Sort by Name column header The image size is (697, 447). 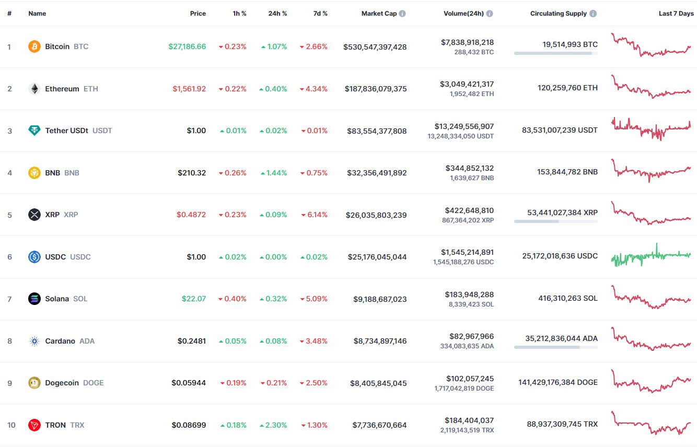click(37, 14)
